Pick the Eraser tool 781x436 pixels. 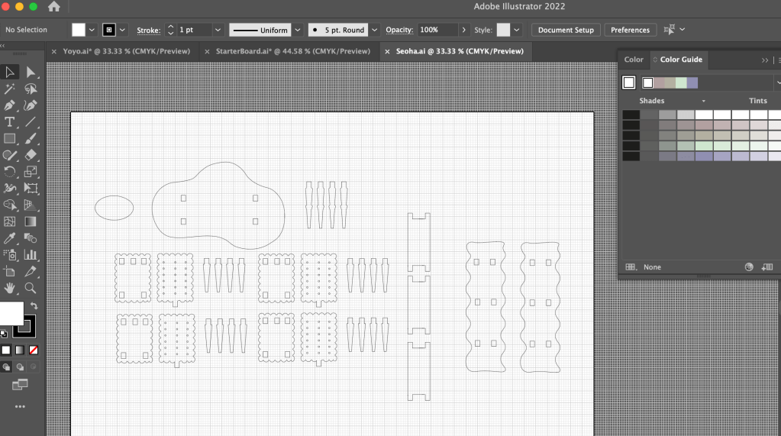(x=31, y=155)
